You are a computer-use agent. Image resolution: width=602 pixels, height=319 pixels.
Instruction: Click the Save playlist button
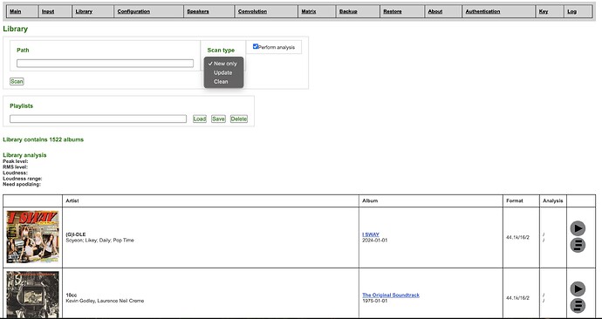click(x=218, y=119)
